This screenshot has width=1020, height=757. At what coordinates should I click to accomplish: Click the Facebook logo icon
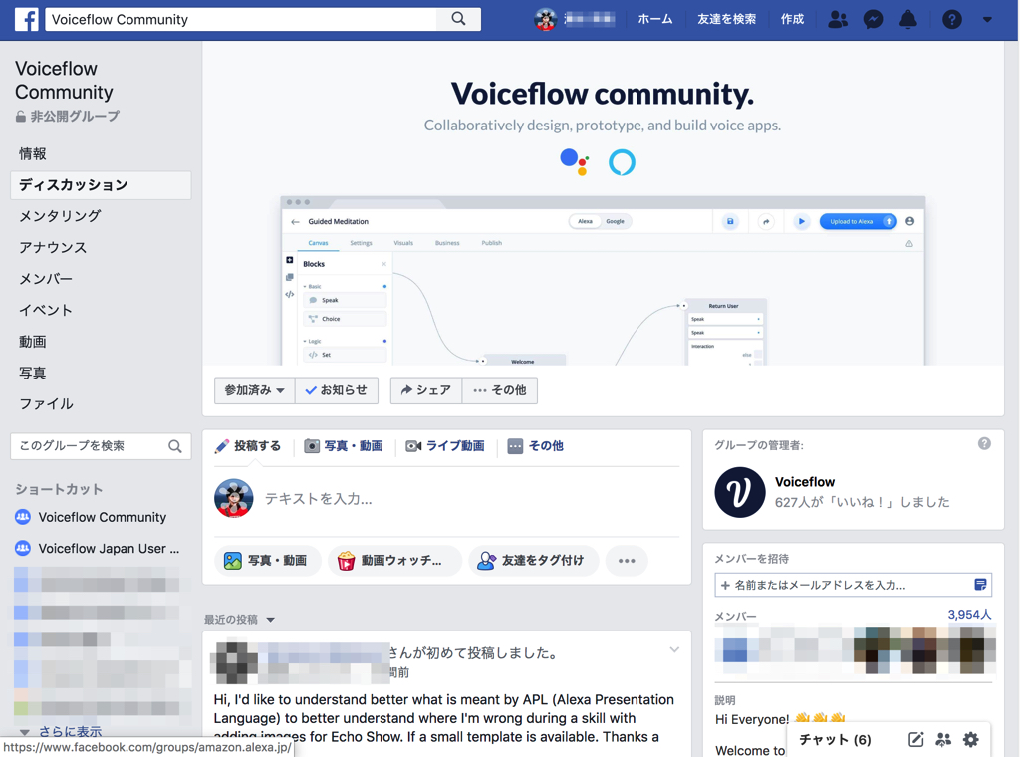(x=26, y=20)
